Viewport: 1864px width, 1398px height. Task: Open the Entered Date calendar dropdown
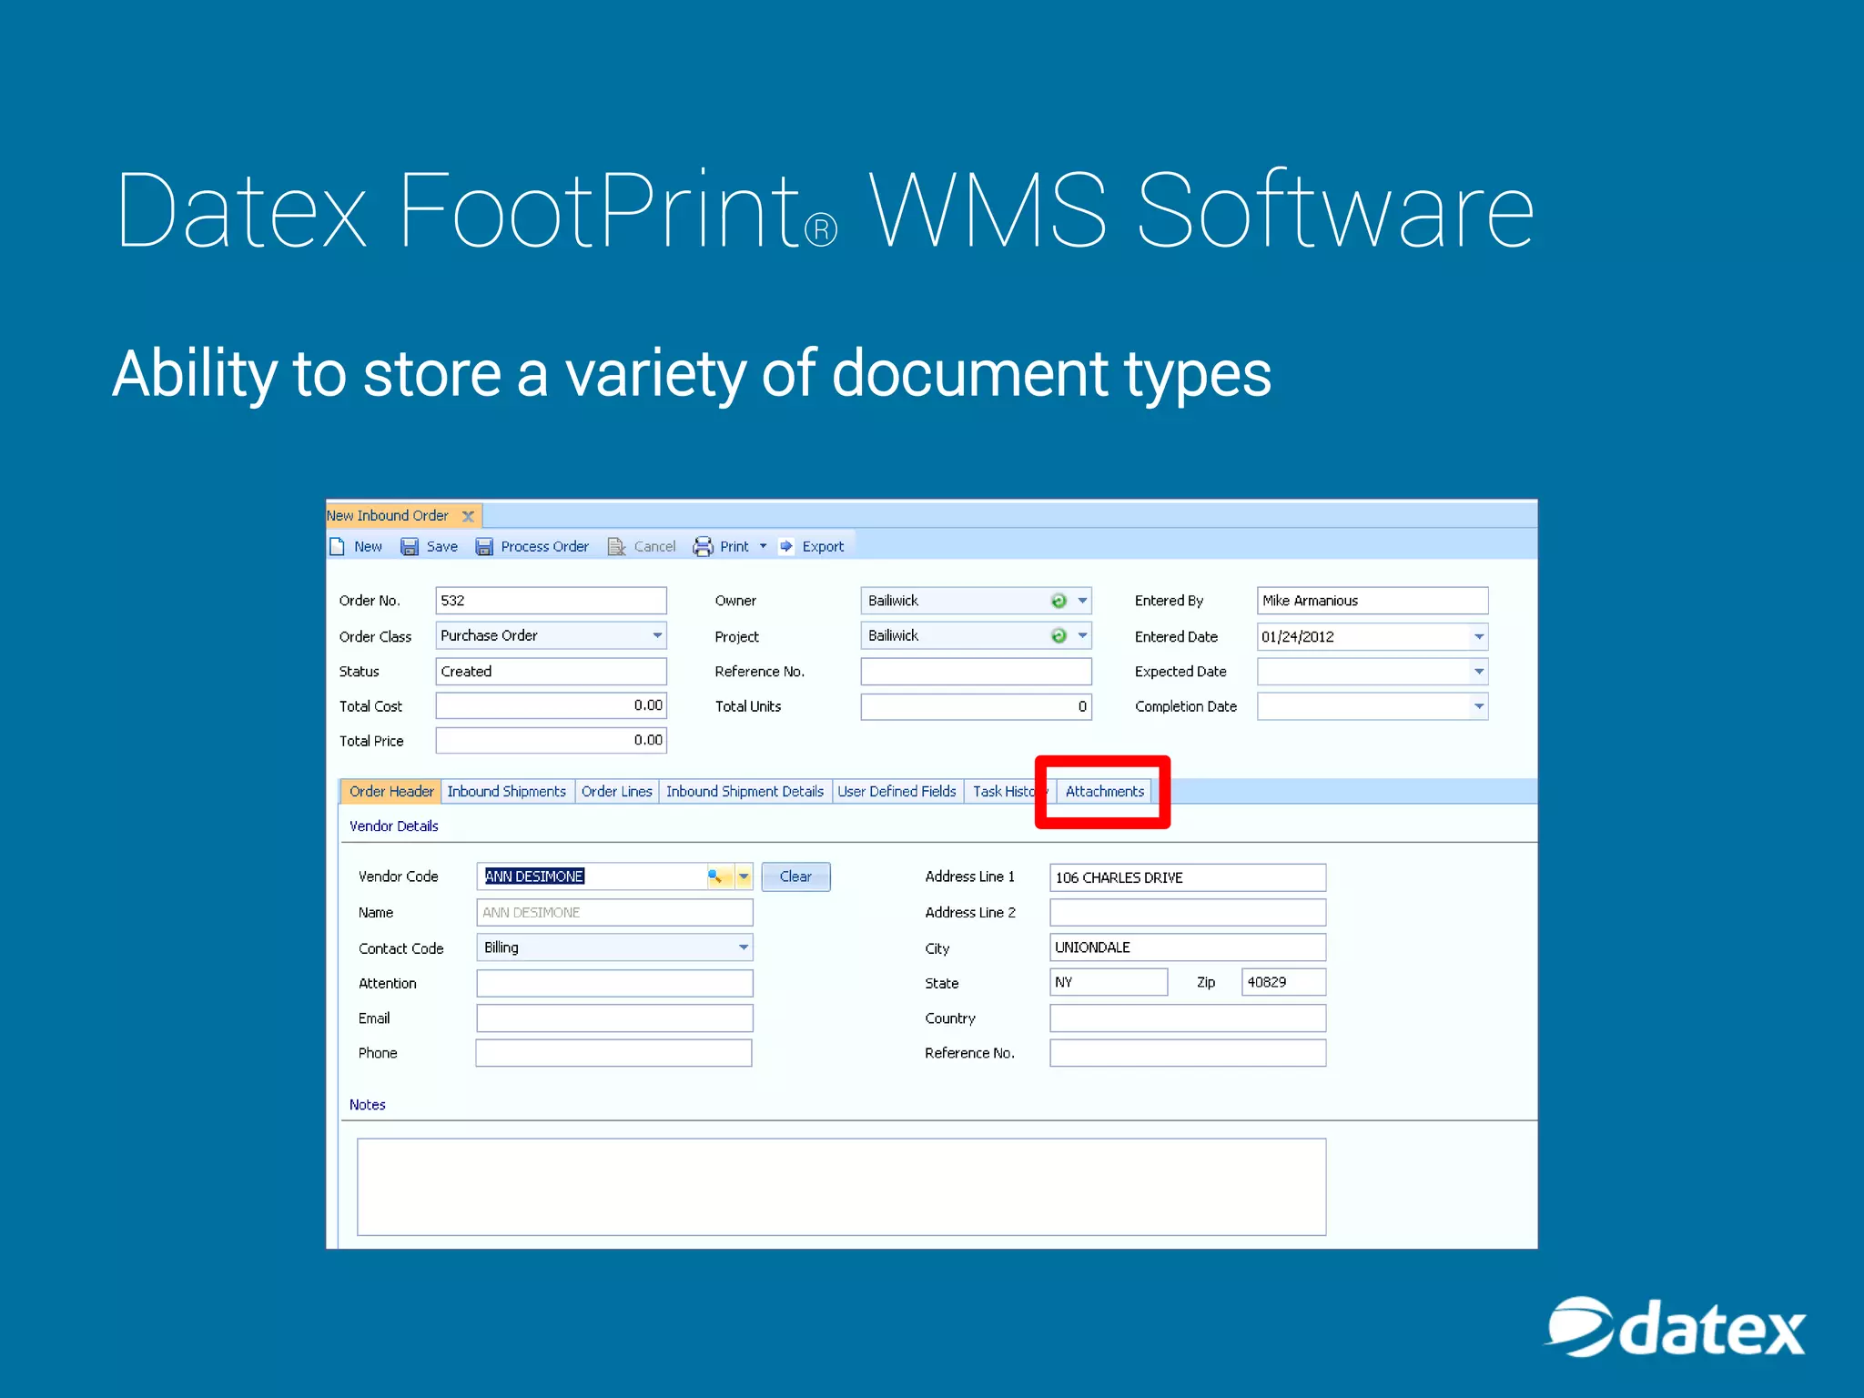(1479, 637)
